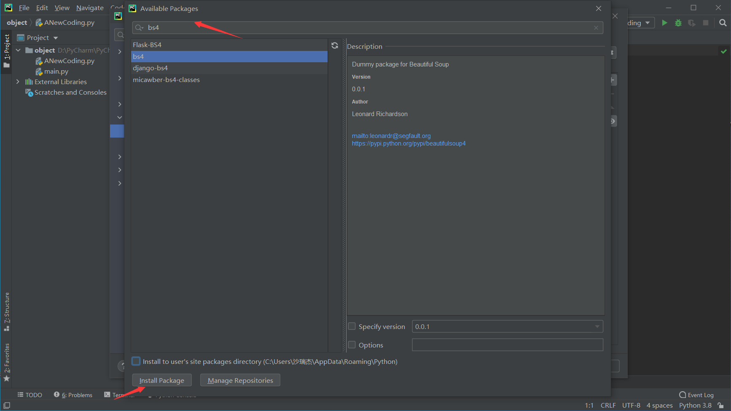This screenshot has height=411, width=731.
Task: Run the current configuration
Action: (664, 23)
